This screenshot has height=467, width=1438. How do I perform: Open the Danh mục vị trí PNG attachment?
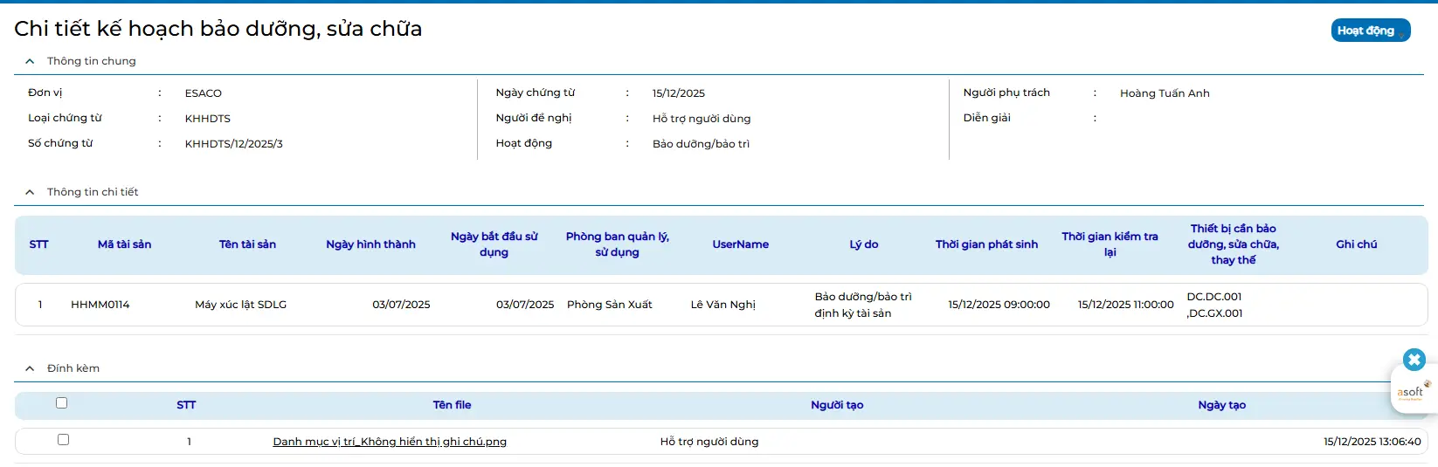390,442
